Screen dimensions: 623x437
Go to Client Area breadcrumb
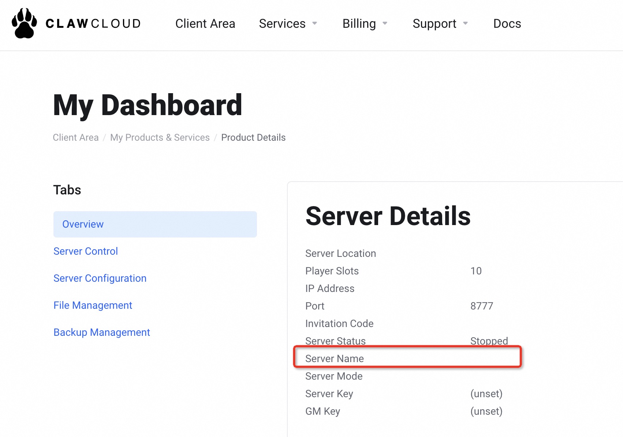[x=76, y=137]
